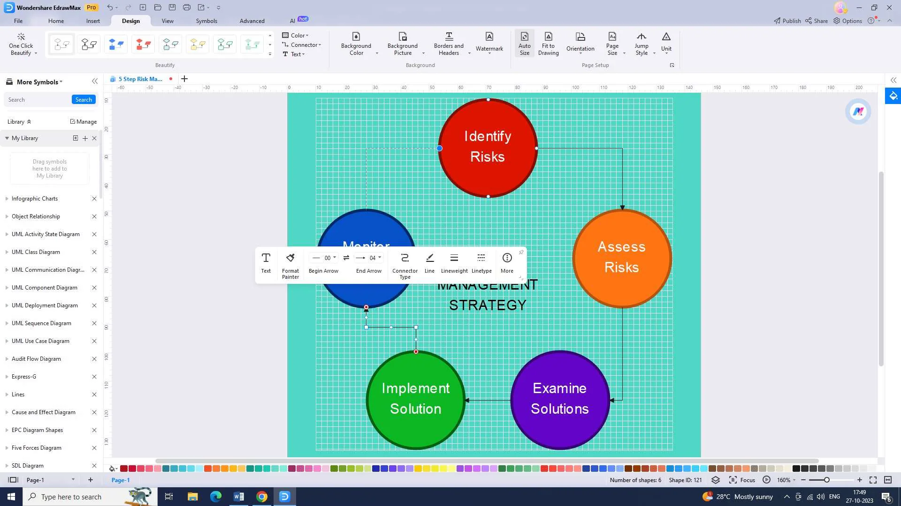The width and height of the screenshot is (901, 506).
Task: Expand the Color dropdown in ribbon
Action: pyautogui.click(x=308, y=35)
